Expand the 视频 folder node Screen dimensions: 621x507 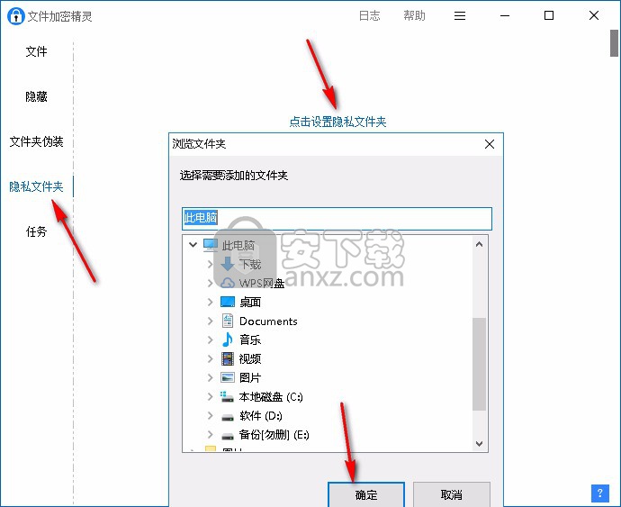(x=211, y=358)
